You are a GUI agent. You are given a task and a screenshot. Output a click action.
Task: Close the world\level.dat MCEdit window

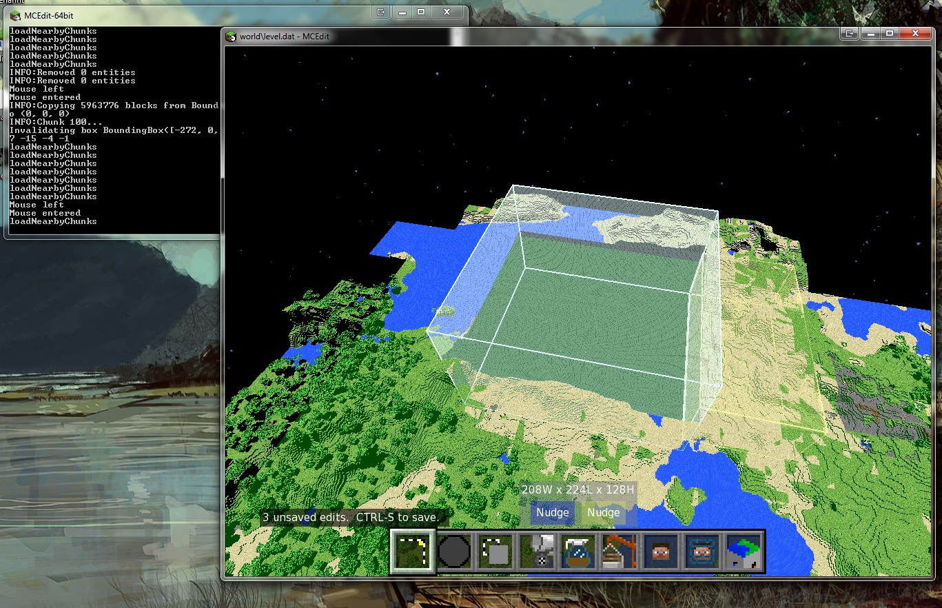(x=916, y=33)
